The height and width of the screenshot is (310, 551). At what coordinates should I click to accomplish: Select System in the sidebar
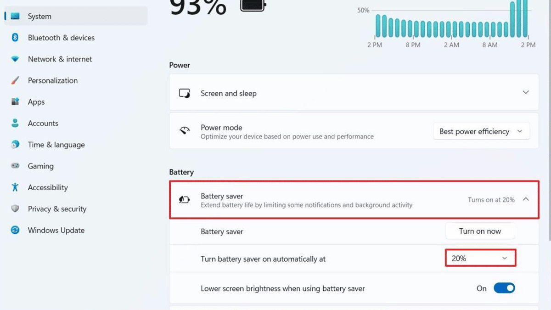pos(39,17)
